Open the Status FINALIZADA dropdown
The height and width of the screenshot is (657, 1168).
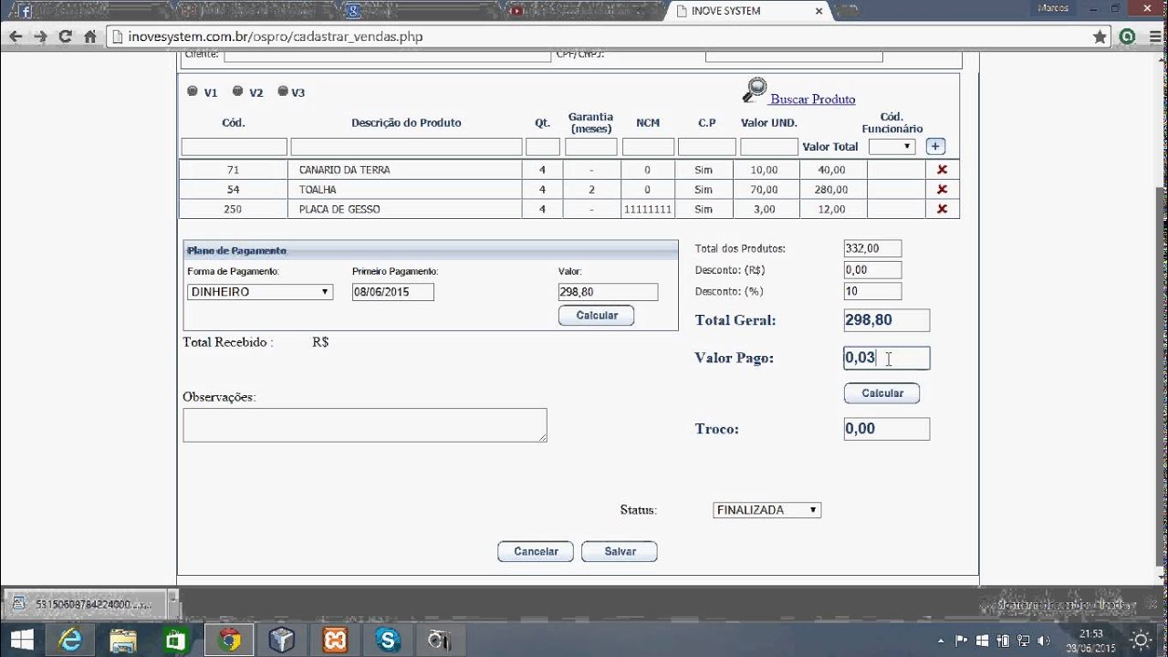766,510
